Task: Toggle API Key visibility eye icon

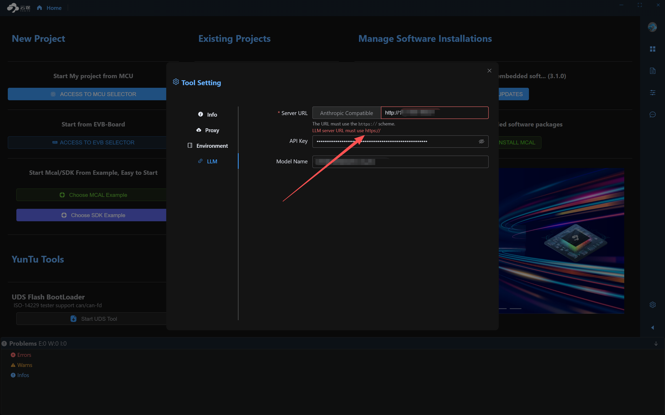Action: (x=481, y=141)
